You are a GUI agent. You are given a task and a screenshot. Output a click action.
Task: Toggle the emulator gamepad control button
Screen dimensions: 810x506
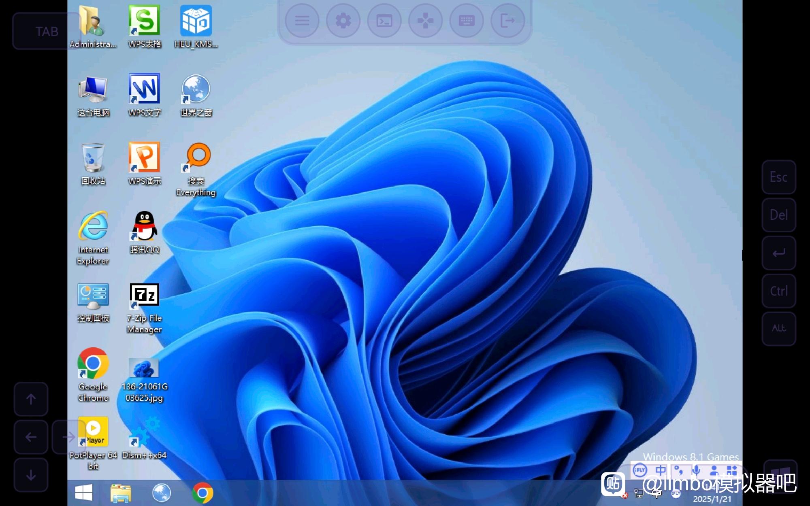[425, 21]
